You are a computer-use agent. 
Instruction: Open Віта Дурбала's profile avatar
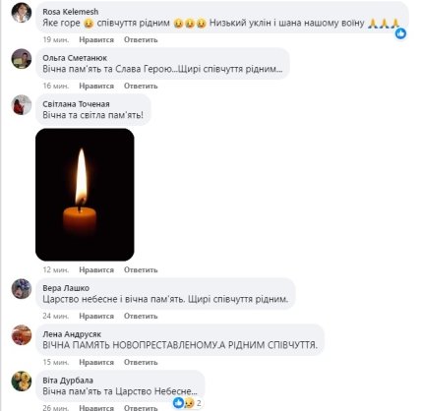click(x=22, y=382)
